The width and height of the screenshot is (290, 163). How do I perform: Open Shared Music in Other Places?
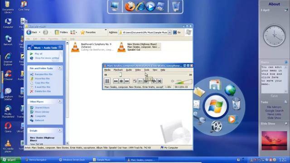[x=42, y=107]
